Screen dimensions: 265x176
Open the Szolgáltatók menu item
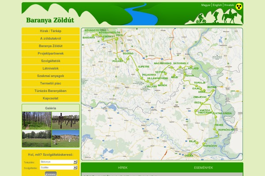(x=50, y=61)
